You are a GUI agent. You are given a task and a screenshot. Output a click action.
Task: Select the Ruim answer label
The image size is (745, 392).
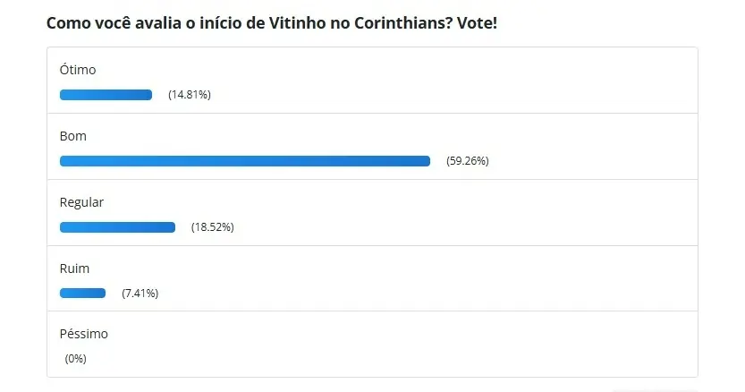[x=74, y=268]
